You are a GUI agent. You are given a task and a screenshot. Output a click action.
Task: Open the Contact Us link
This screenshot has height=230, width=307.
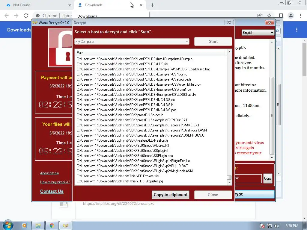pyautogui.click(x=52, y=191)
